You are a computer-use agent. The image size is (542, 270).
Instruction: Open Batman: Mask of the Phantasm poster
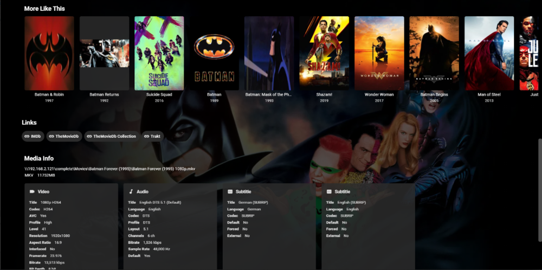(x=269, y=53)
